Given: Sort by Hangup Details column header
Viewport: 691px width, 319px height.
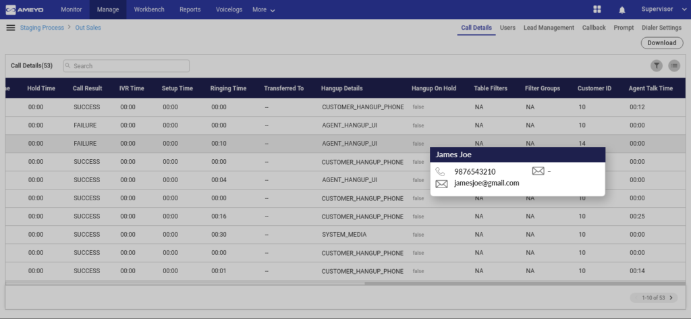Looking at the screenshot, I should coord(342,88).
